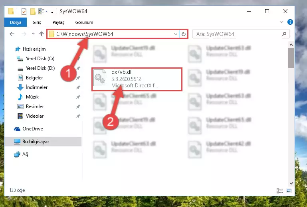Click the vertical scrollbar thumb
The image size is (307, 207).
point(291,58)
